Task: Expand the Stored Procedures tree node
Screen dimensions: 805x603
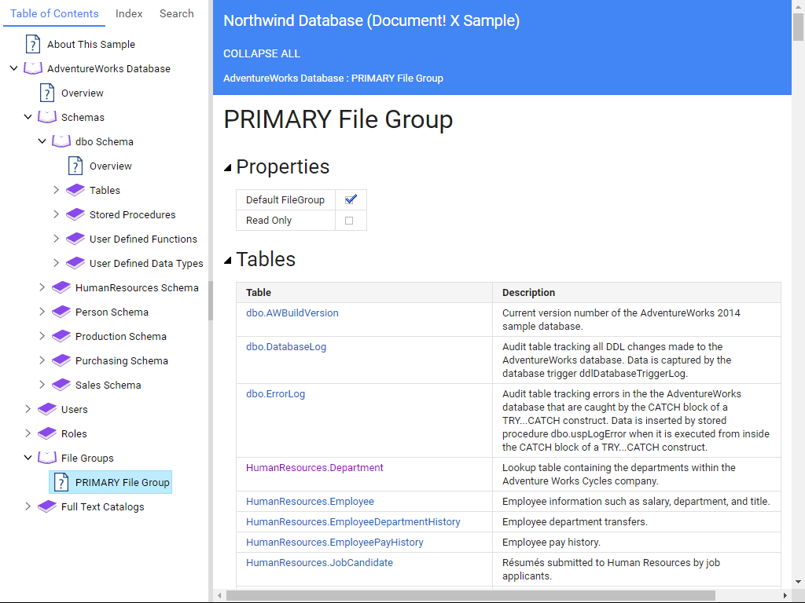Action: (x=57, y=214)
